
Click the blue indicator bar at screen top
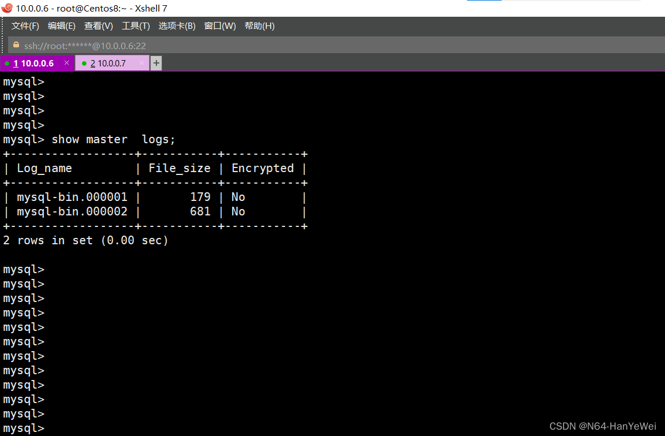[x=485, y=2]
